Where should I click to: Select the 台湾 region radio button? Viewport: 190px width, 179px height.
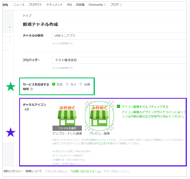(x=81, y=84)
